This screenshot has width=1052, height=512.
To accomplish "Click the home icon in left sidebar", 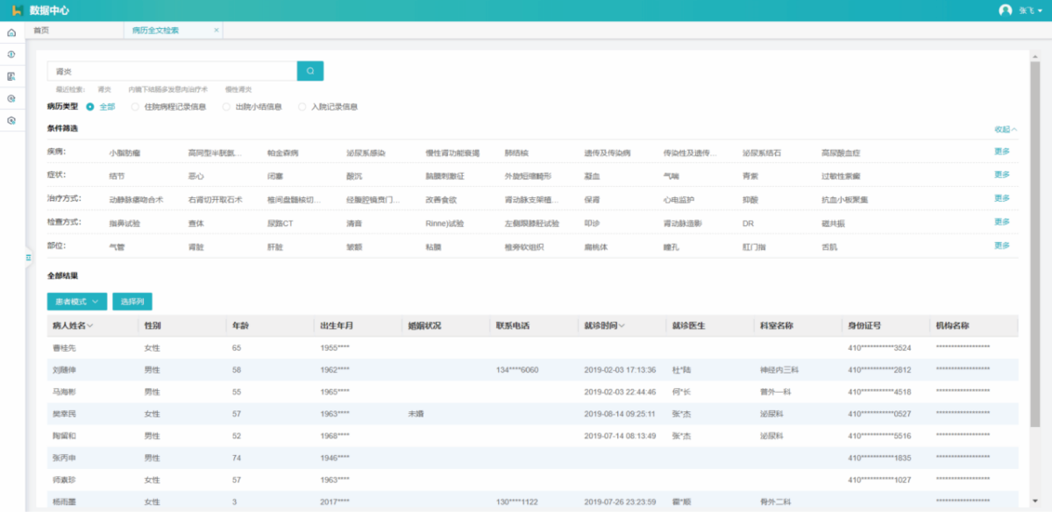I will (x=11, y=32).
